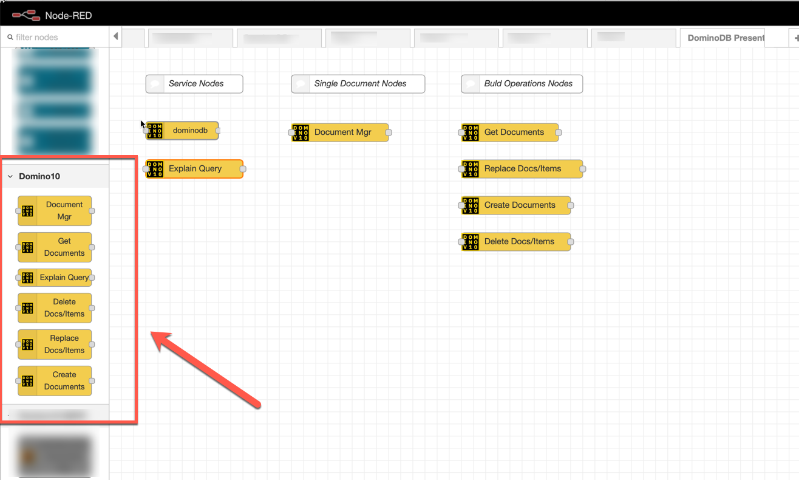
Task: Click the Create Documents palette node icon
Action: [x=28, y=381]
